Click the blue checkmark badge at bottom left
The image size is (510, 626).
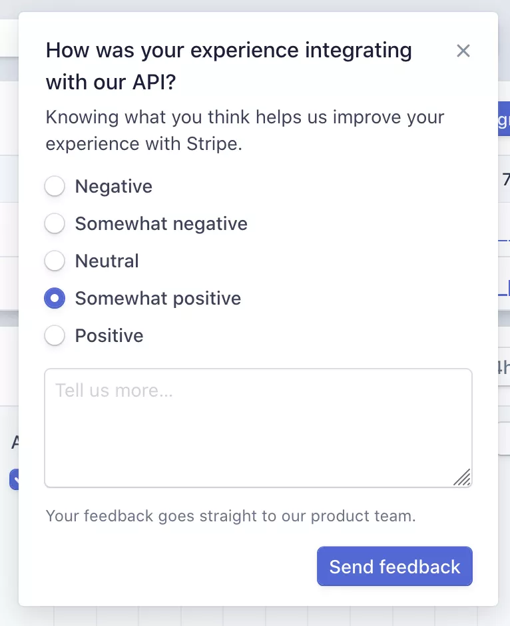tap(15, 479)
